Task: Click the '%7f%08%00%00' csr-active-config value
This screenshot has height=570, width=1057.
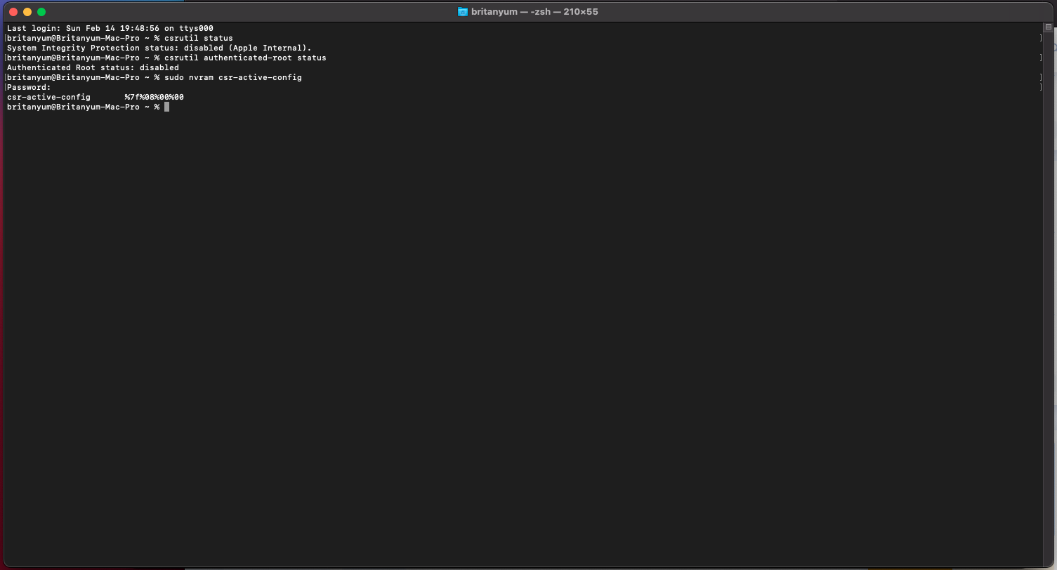Action: tap(154, 97)
